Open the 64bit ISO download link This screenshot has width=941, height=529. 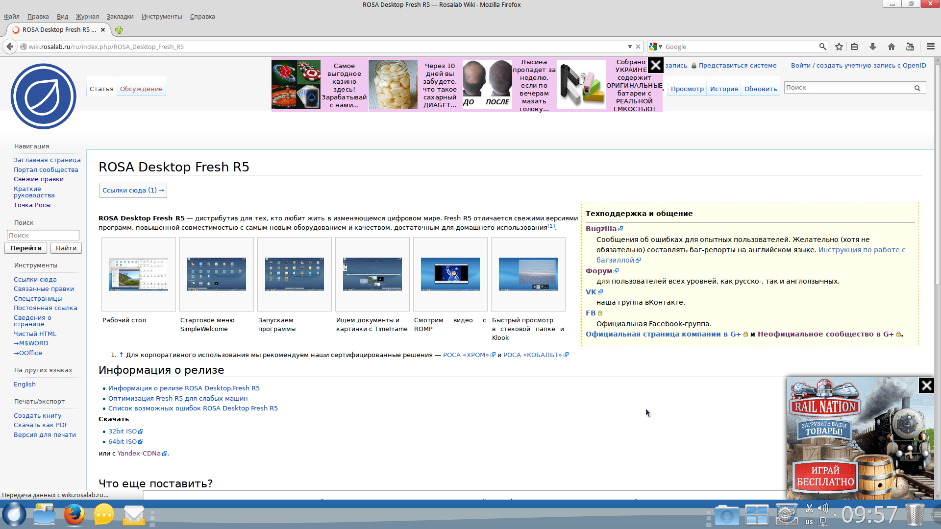(x=123, y=441)
